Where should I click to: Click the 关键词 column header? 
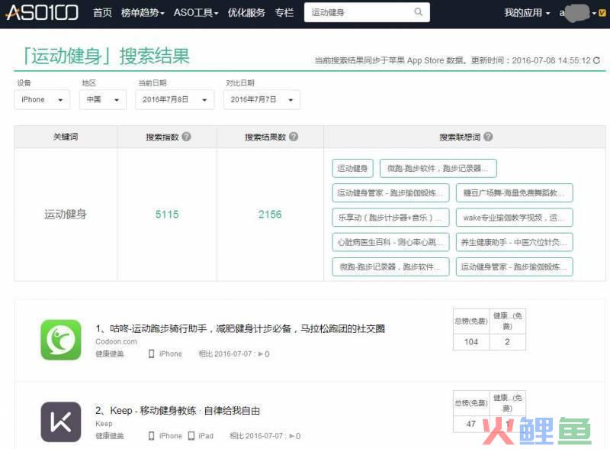[66, 137]
